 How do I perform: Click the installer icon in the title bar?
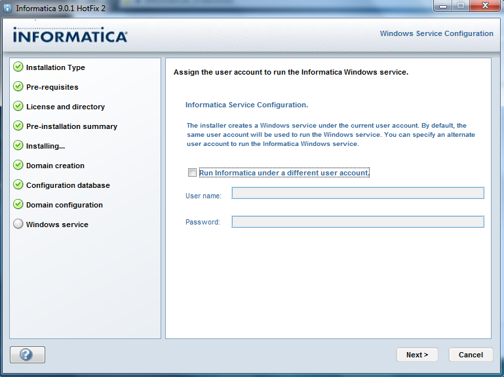[x=8, y=7]
